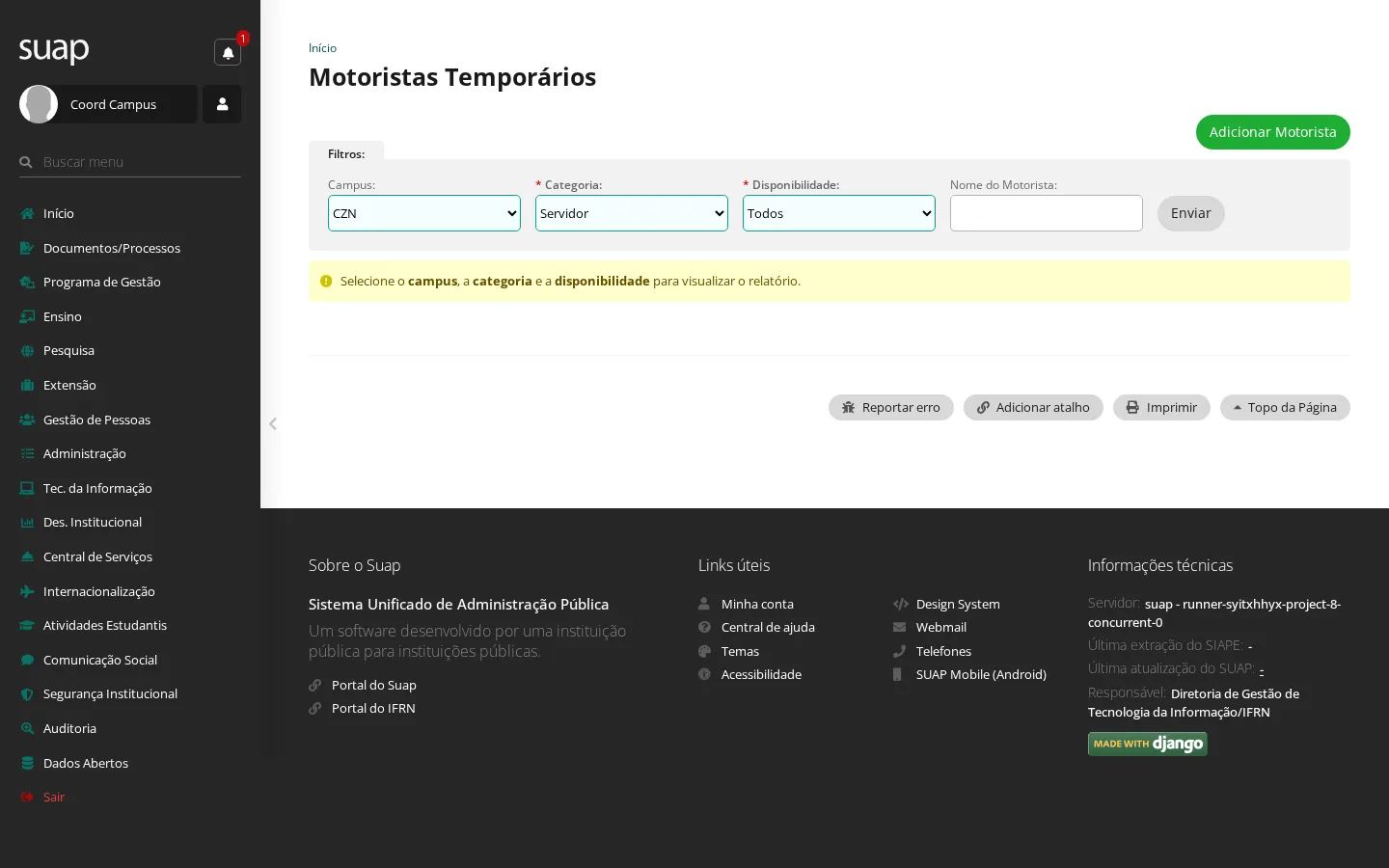Open the Disponibilidade dropdown showing Todos

(839, 213)
